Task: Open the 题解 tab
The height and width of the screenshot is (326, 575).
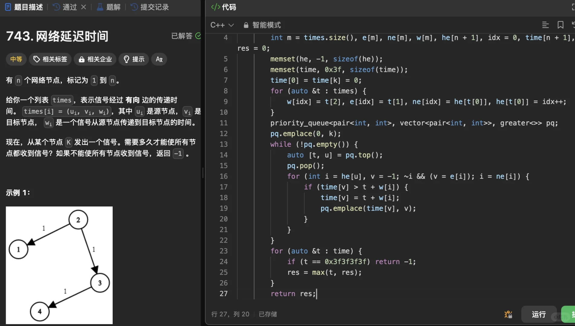Action: tap(109, 7)
